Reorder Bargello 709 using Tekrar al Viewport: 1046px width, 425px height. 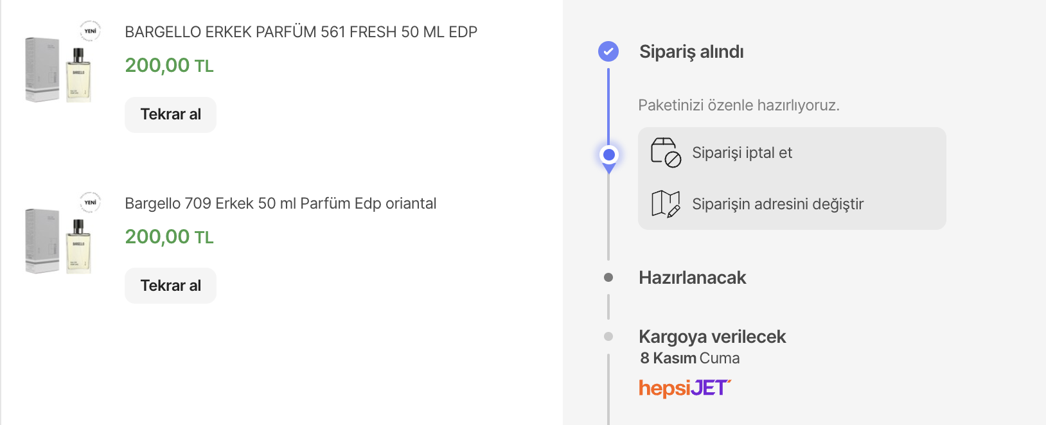click(170, 286)
